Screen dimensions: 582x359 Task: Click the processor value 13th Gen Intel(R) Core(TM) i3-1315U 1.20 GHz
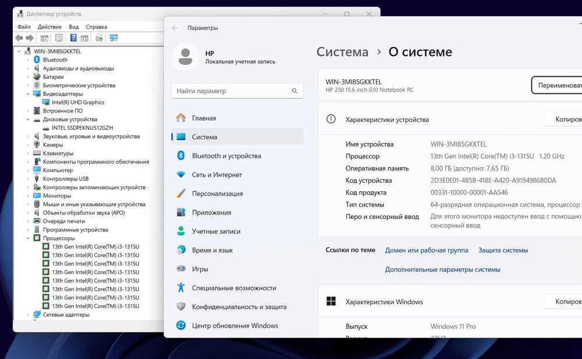[498, 157]
